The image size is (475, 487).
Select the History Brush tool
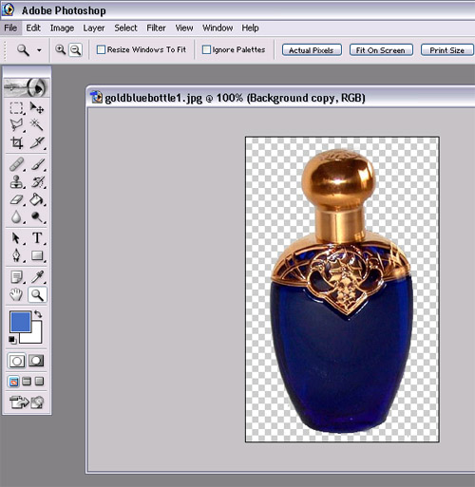tap(37, 182)
